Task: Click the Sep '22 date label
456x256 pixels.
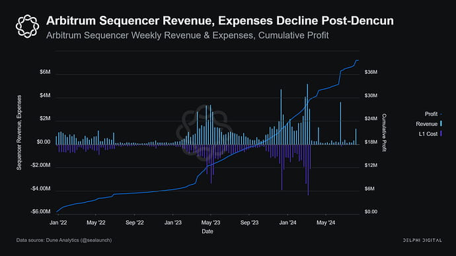Action: click(x=135, y=222)
